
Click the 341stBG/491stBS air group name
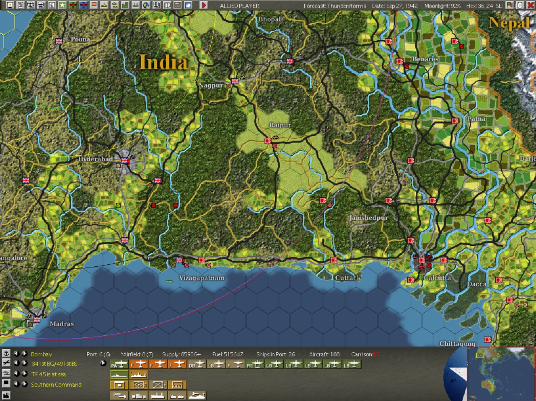pos(54,364)
